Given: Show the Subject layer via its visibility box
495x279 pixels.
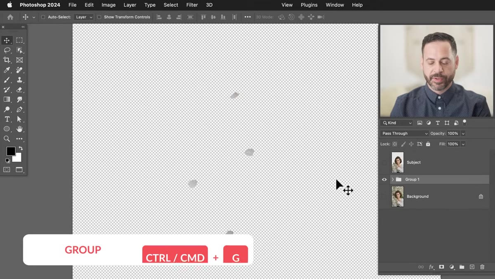Looking at the screenshot, I should pyautogui.click(x=384, y=163).
